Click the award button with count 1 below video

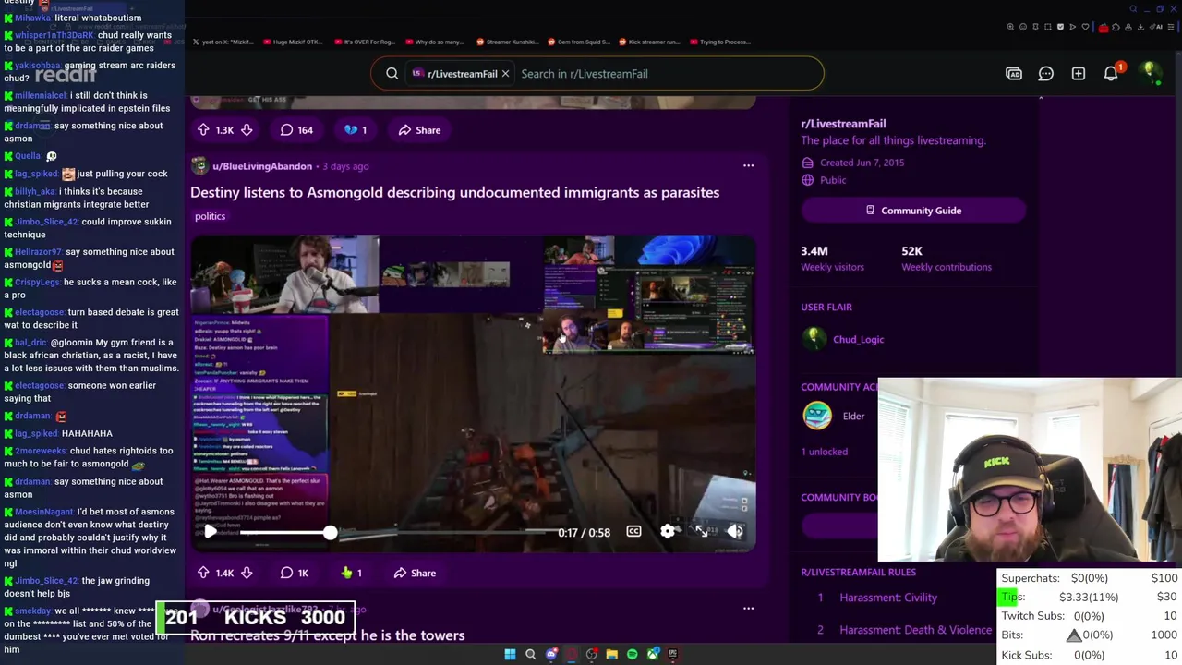(351, 573)
